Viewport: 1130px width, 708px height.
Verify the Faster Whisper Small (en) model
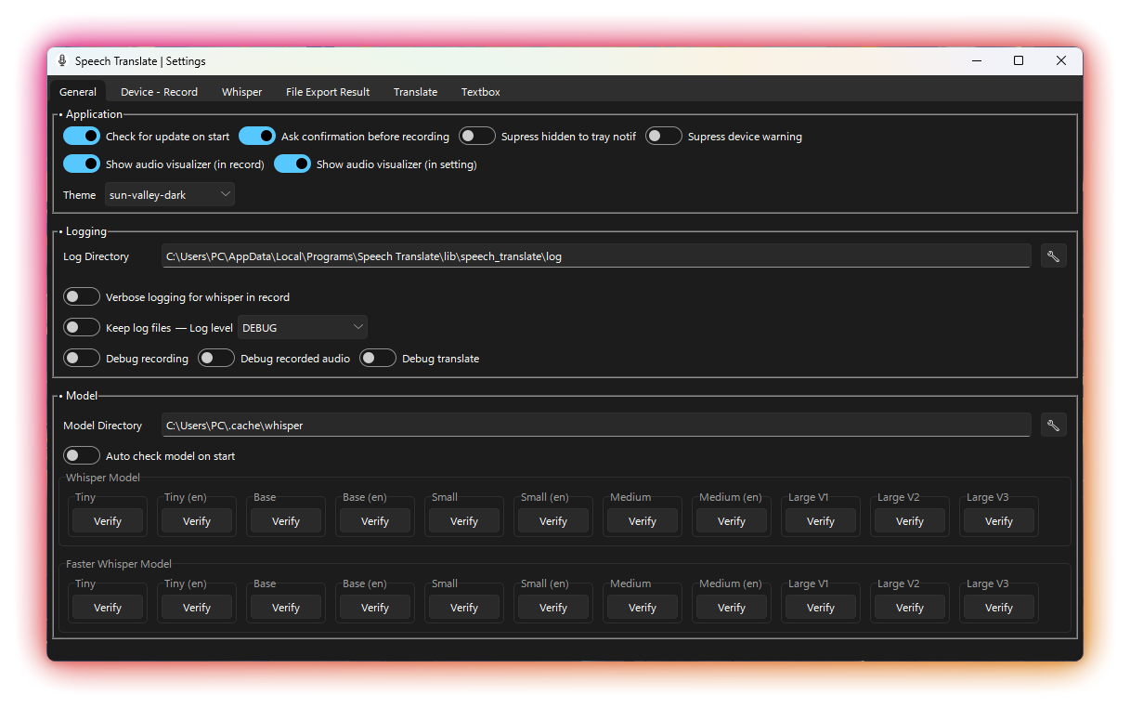click(x=553, y=608)
